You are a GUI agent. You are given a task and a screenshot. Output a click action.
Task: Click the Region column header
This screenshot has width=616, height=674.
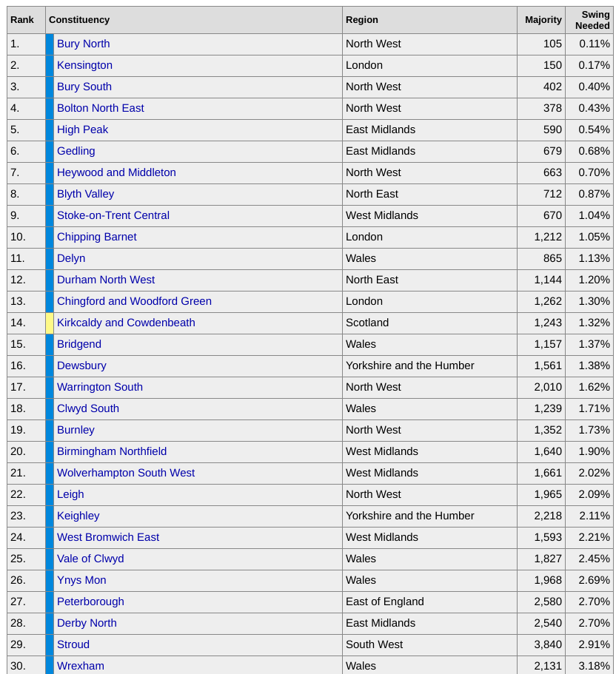[x=429, y=20]
